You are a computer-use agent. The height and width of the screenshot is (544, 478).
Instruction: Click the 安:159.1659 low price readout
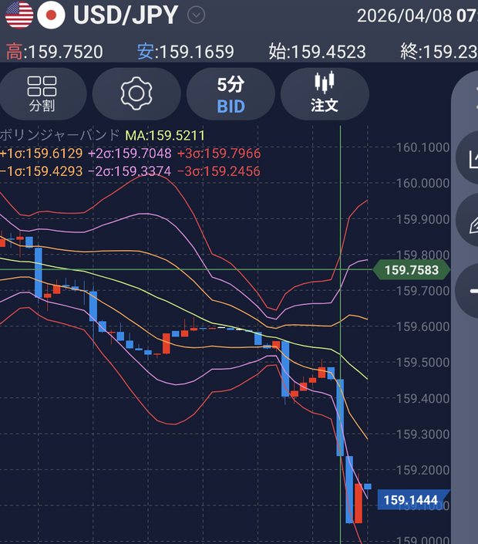(x=186, y=52)
